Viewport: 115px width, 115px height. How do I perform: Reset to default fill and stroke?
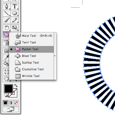[6, 96]
